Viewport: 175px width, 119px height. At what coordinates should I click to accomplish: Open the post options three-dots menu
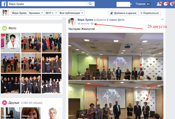point(162,19)
